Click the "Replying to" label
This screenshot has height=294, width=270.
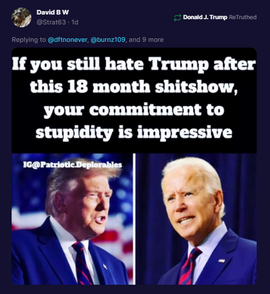click(29, 40)
